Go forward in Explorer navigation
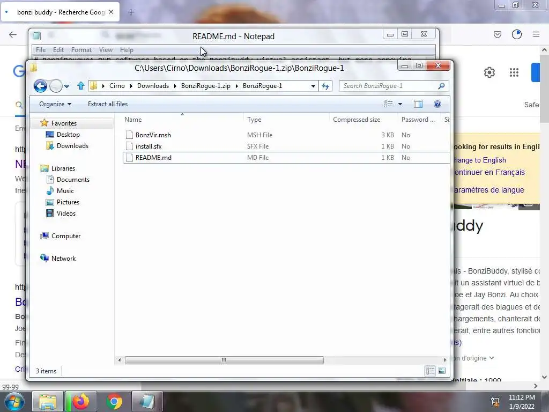This screenshot has width=549, height=412. tap(56, 86)
